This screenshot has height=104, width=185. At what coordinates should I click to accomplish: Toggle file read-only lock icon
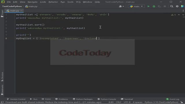pos(182,102)
